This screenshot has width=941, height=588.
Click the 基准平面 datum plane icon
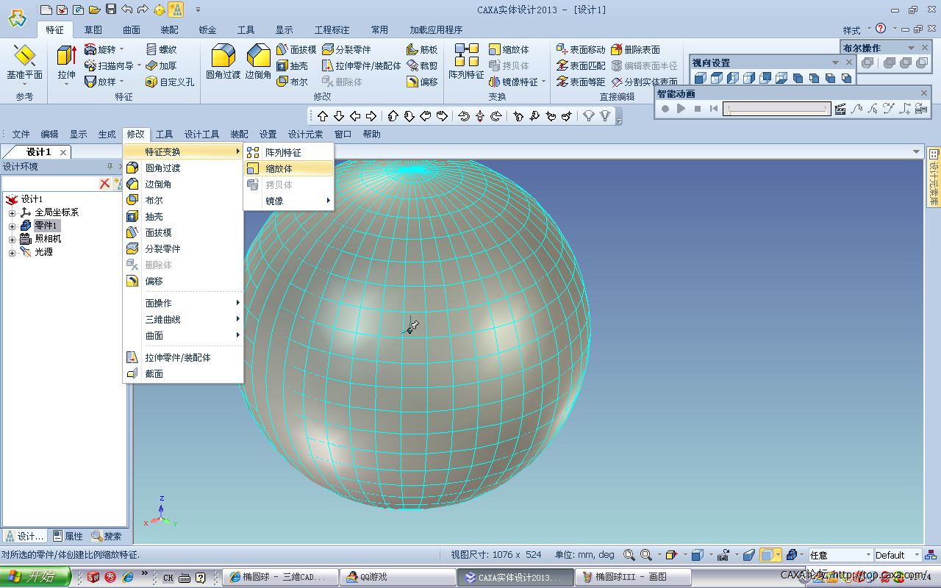tap(25, 62)
